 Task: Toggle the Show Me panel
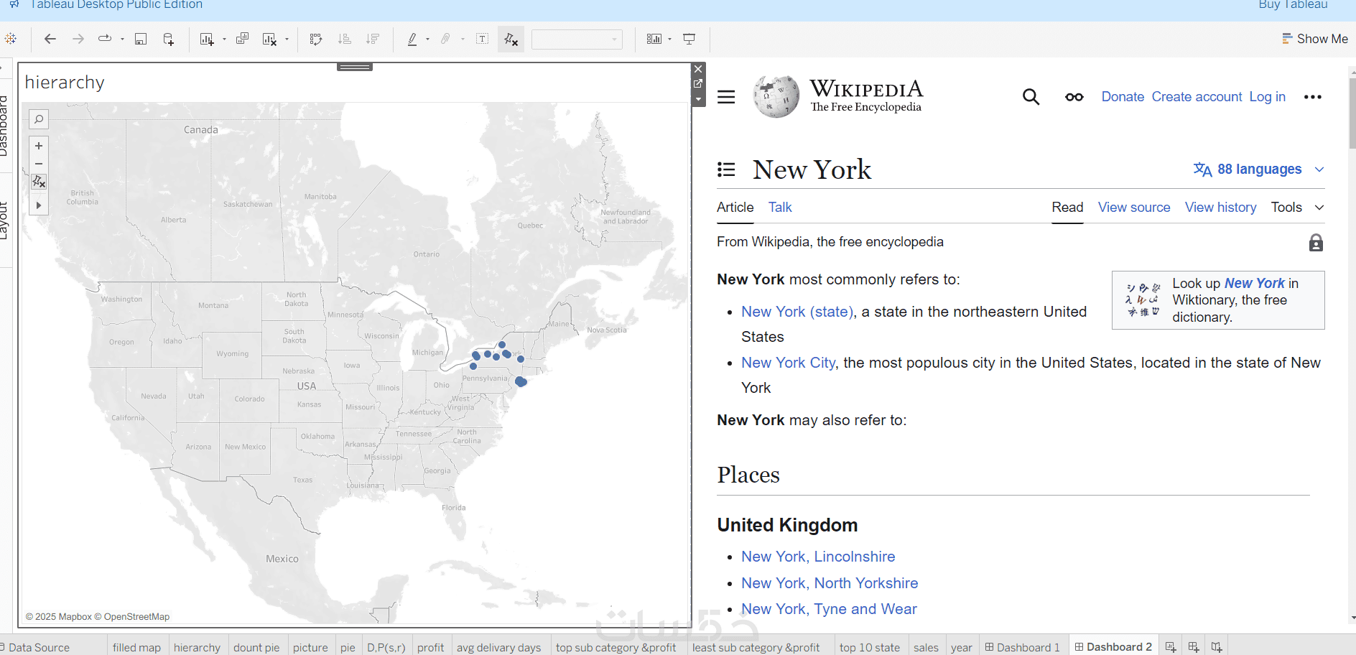click(x=1315, y=39)
